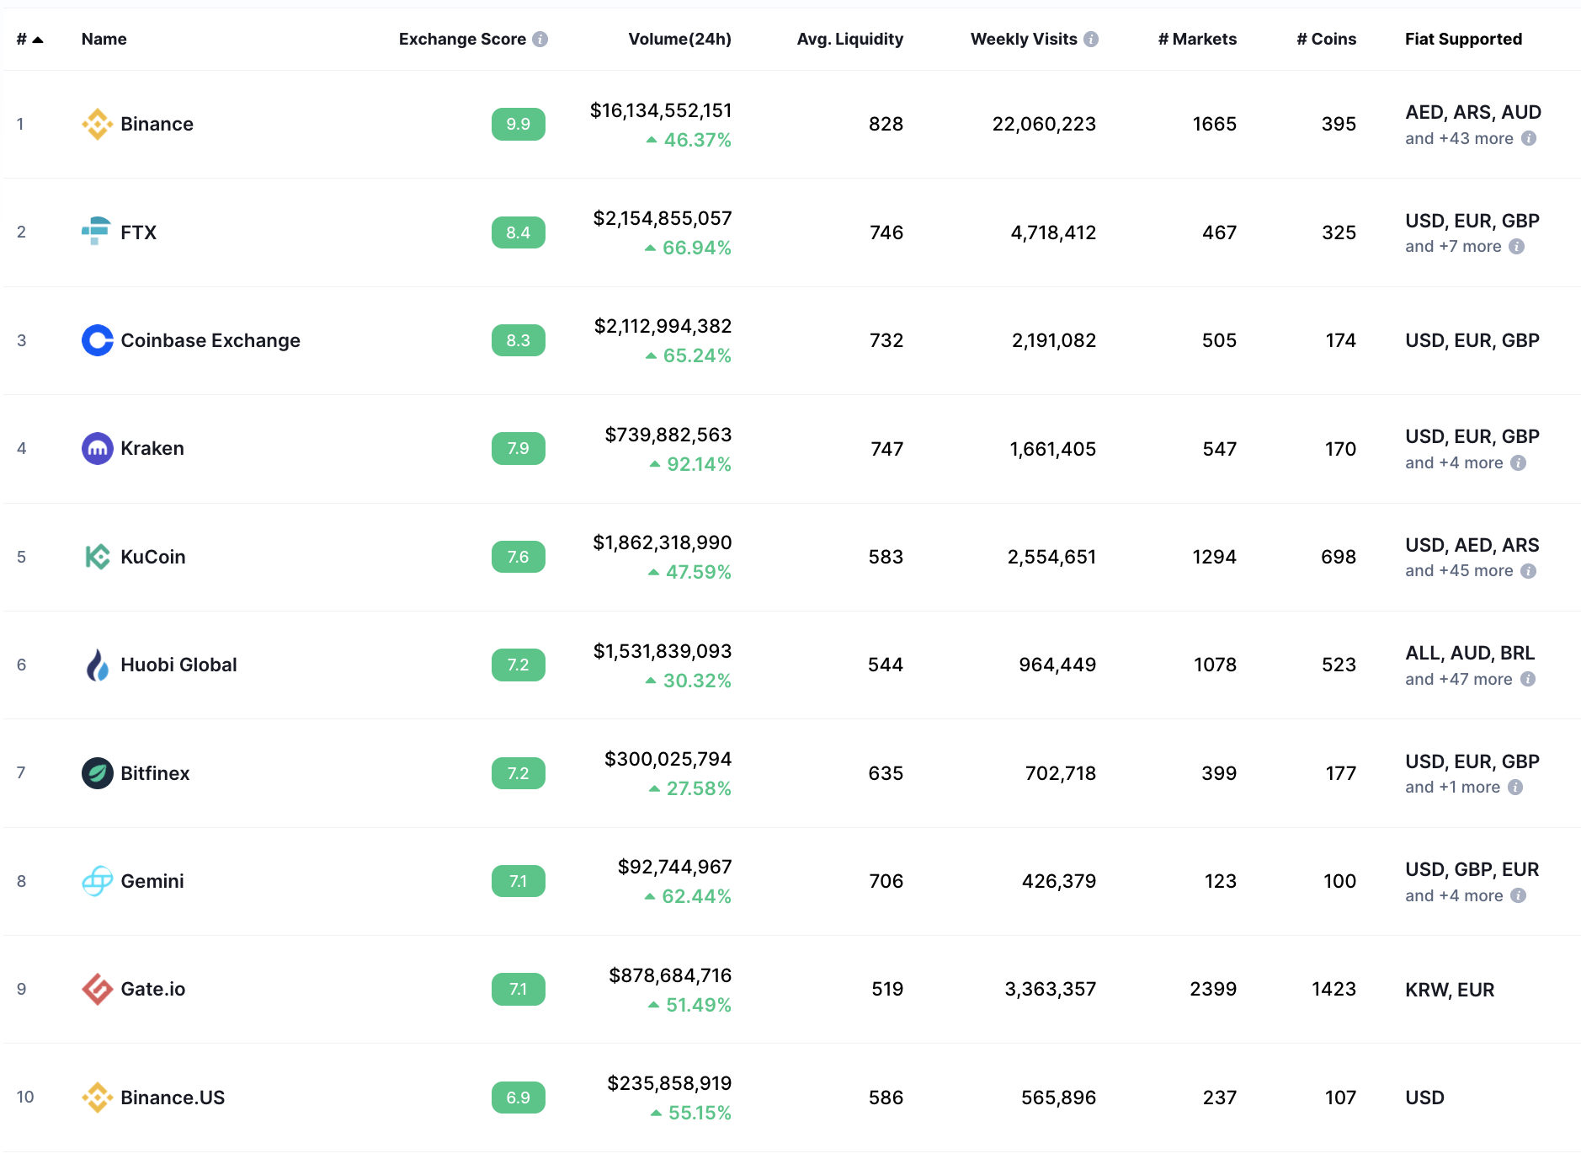The image size is (1581, 1159).
Task: Click Binance volume $16,134,552,151
Action: [661, 110]
